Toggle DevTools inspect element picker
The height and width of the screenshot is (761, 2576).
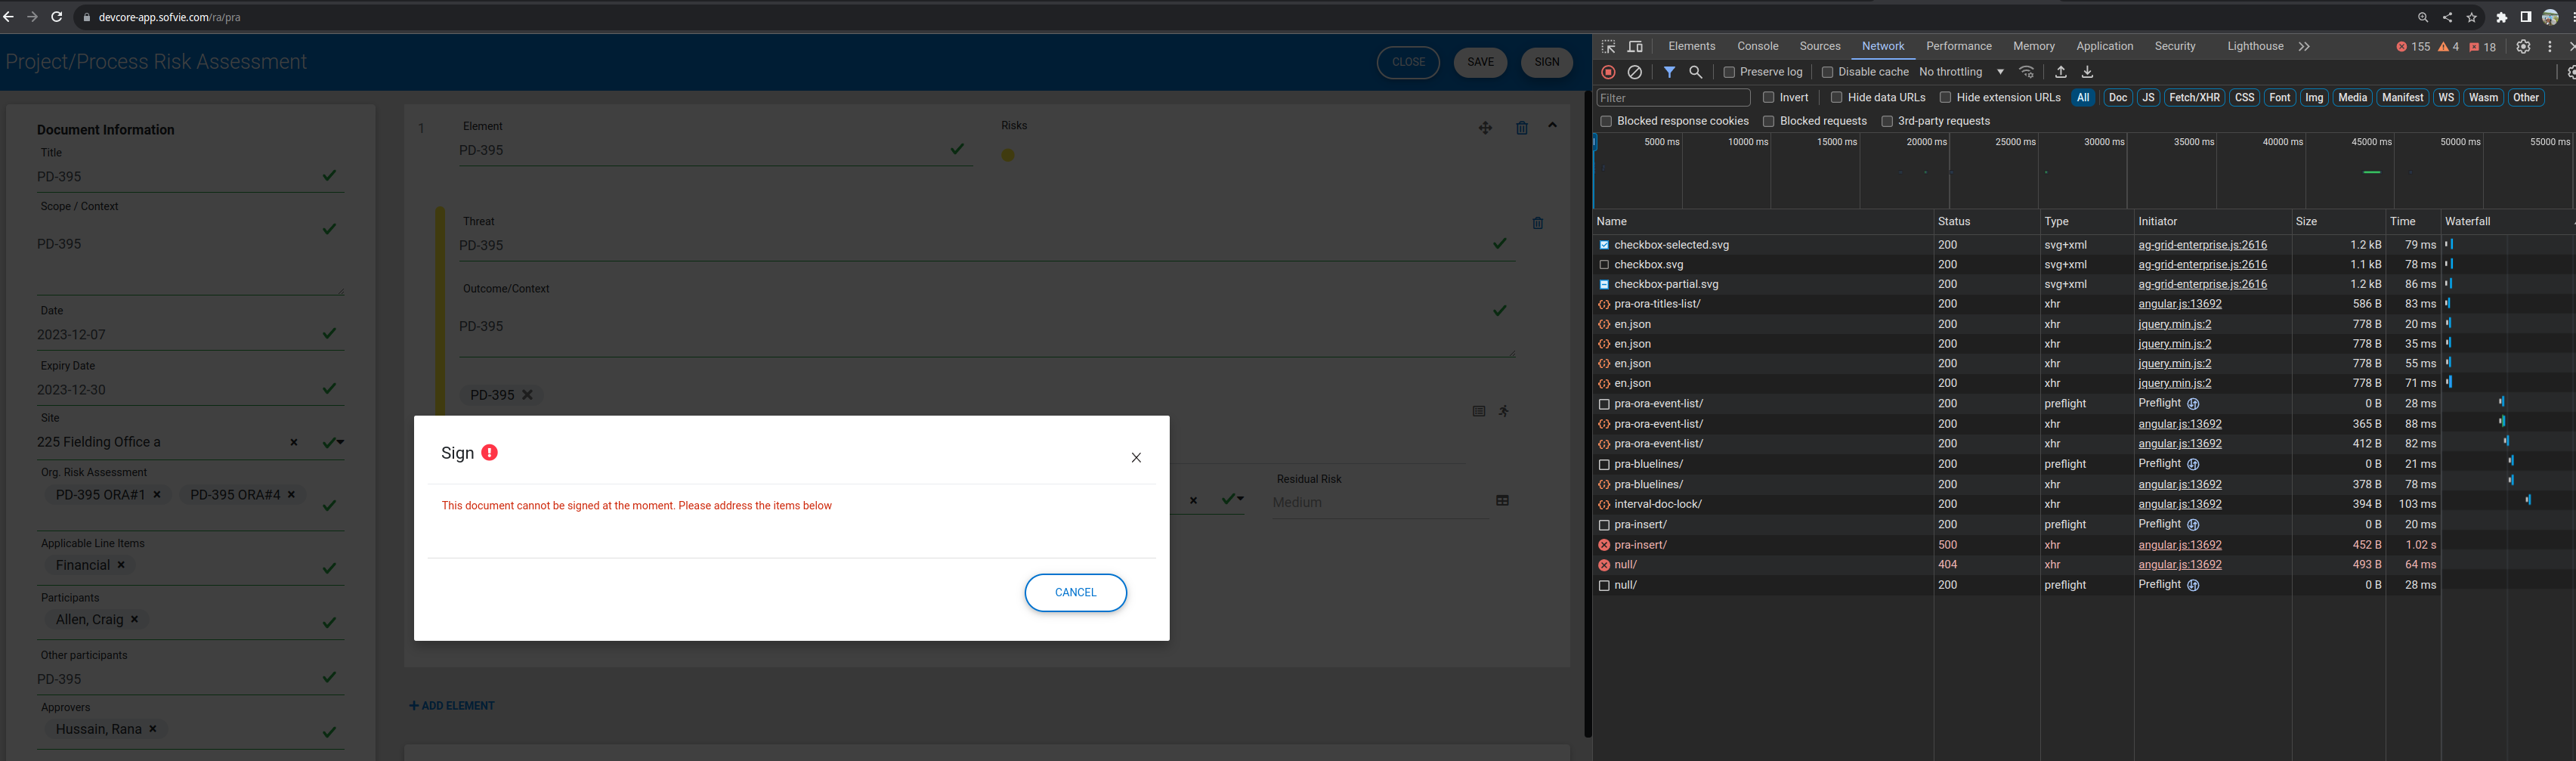(1608, 47)
